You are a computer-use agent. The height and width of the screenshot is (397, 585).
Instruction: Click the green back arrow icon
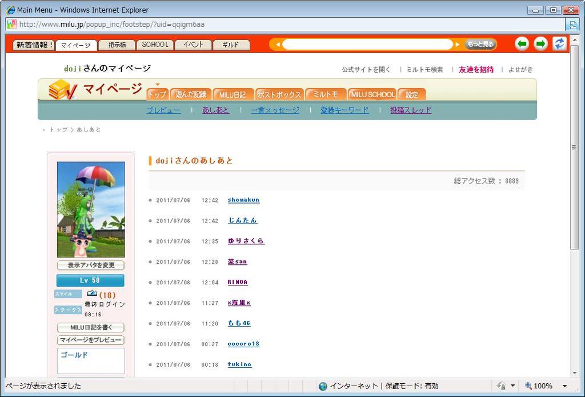tap(522, 44)
